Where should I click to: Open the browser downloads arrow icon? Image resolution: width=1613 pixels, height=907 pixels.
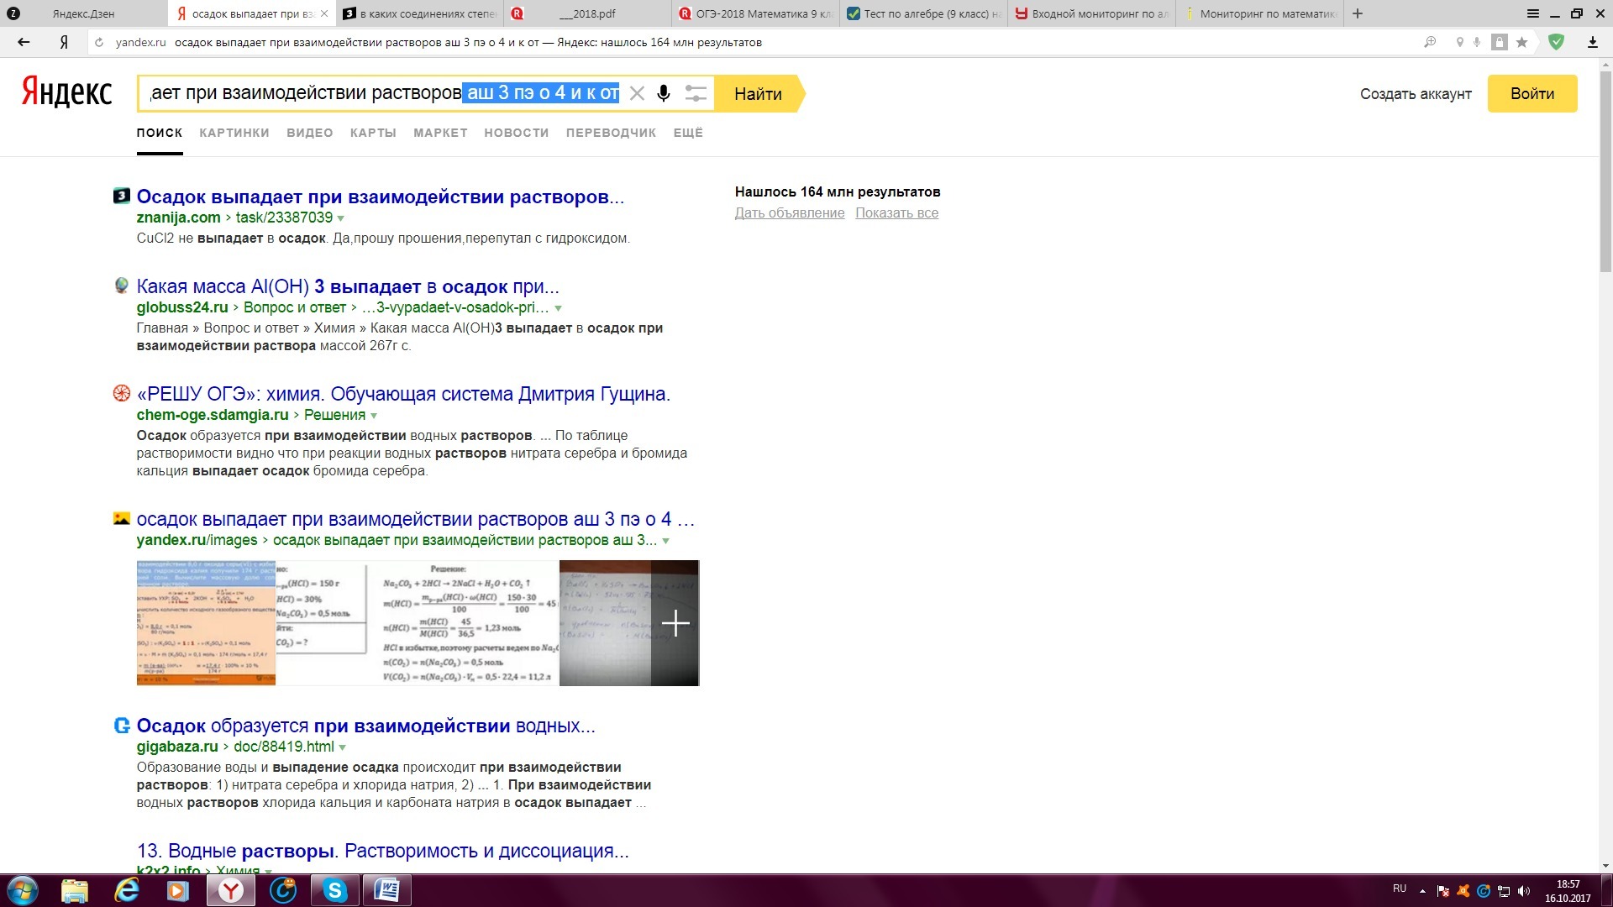(1592, 42)
